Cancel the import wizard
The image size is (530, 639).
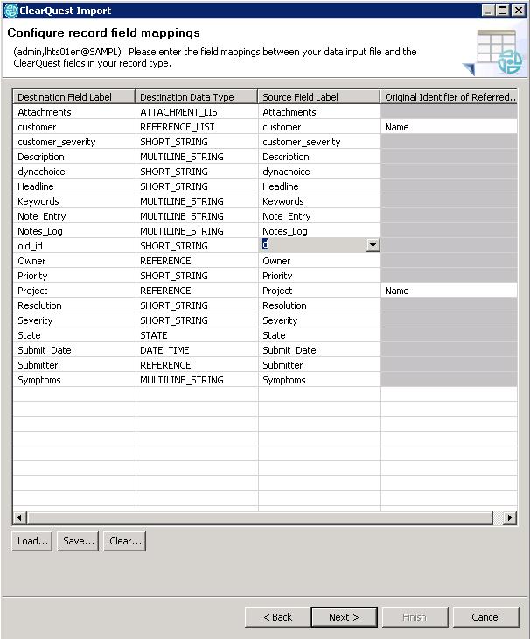coord(485,617)
